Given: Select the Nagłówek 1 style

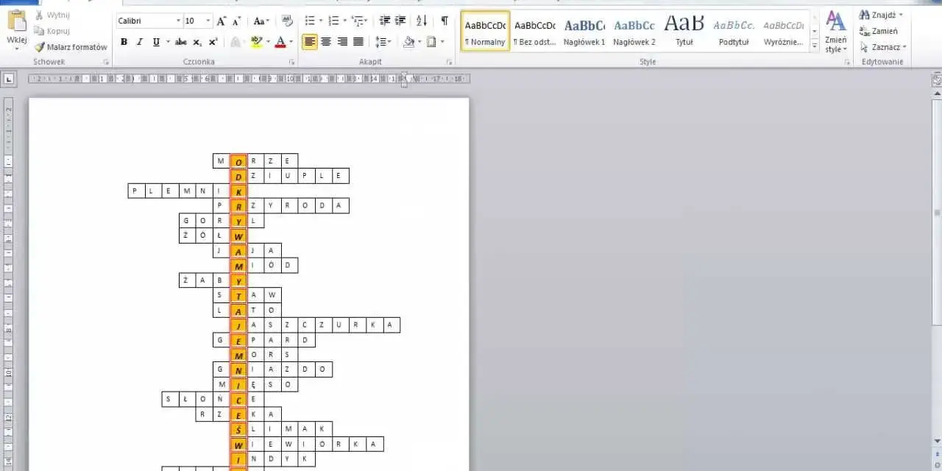Looking at the screenshot, I should point(584,31).
